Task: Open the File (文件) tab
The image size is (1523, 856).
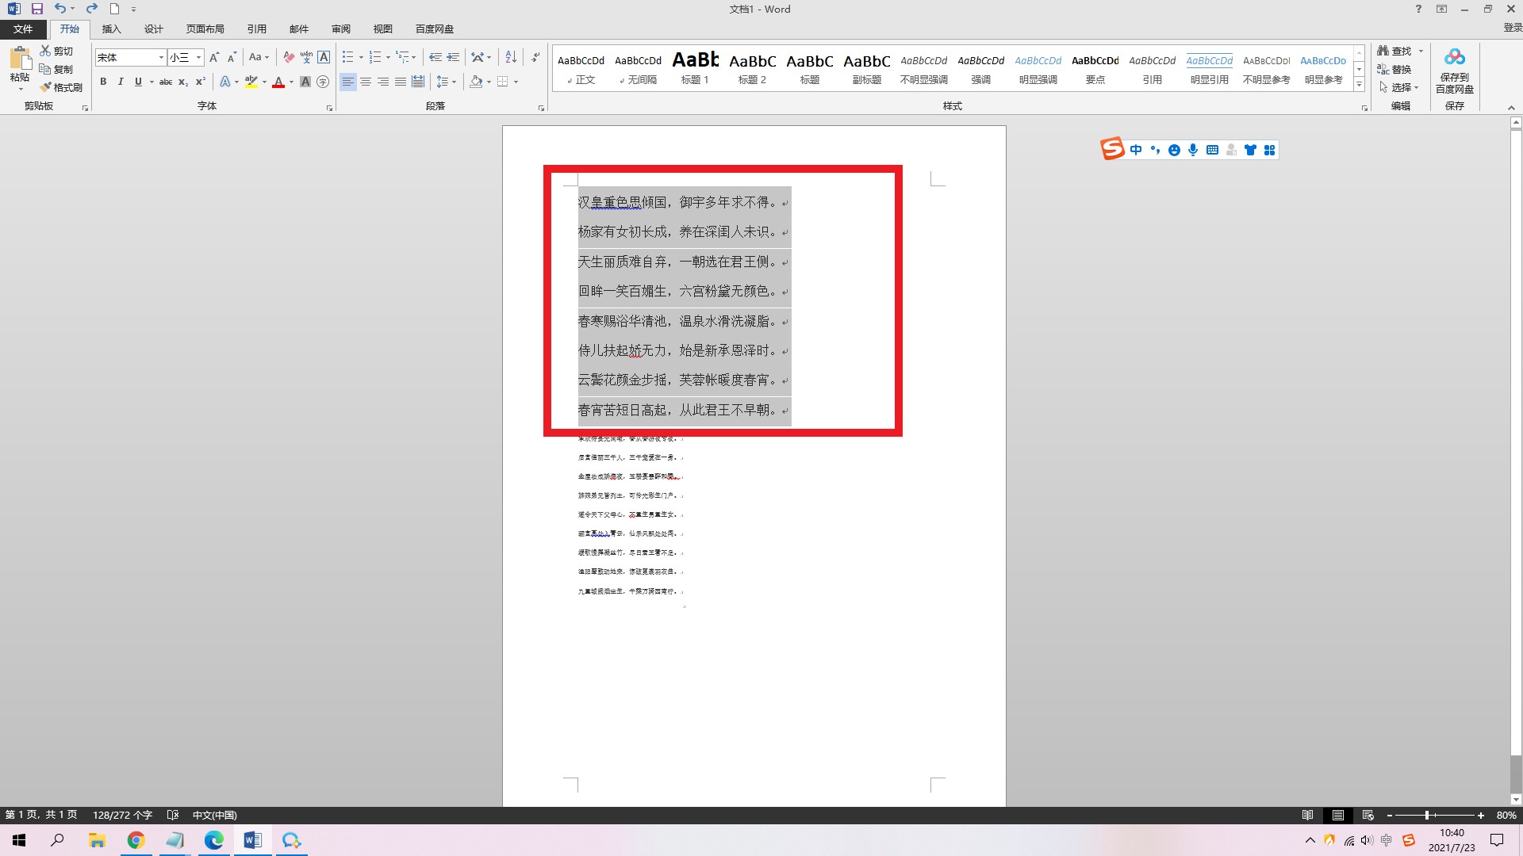Action: click(x=23, y=29)
